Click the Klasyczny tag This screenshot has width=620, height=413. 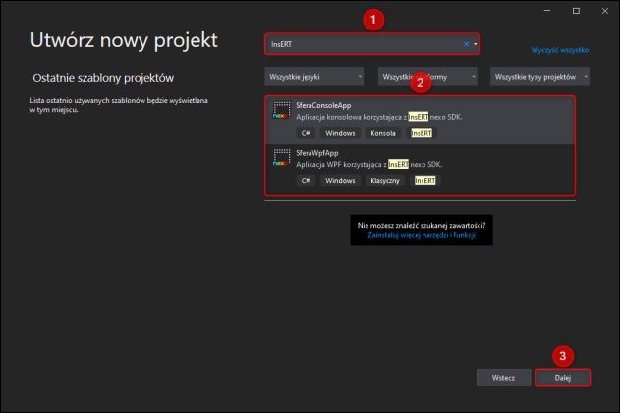385,180
